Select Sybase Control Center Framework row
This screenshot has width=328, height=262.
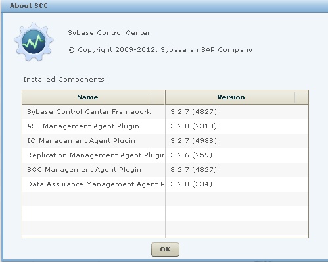click(x=166, y=112)
